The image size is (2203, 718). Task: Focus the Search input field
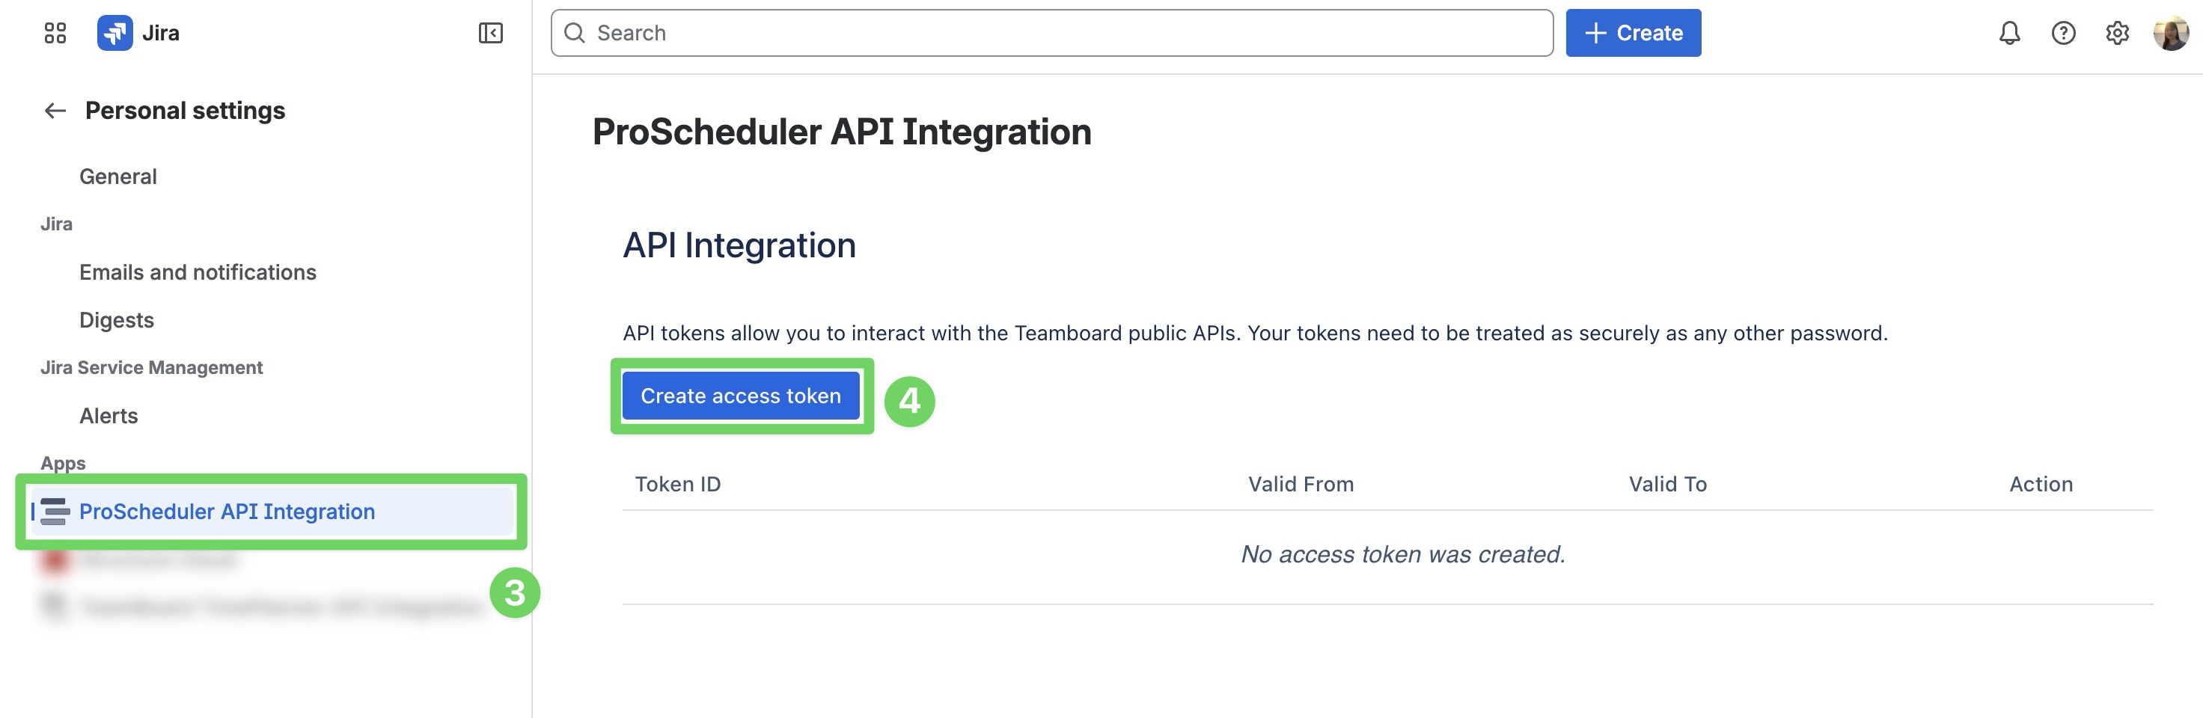[x=1052, y=34]
